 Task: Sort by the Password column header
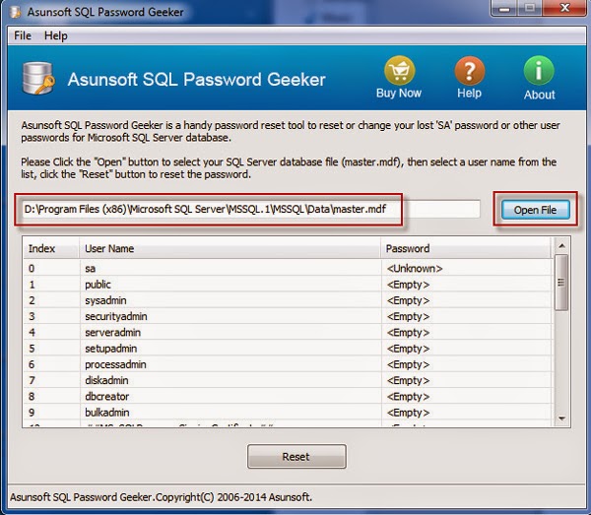pyautogui.click(x=466, y=248)
